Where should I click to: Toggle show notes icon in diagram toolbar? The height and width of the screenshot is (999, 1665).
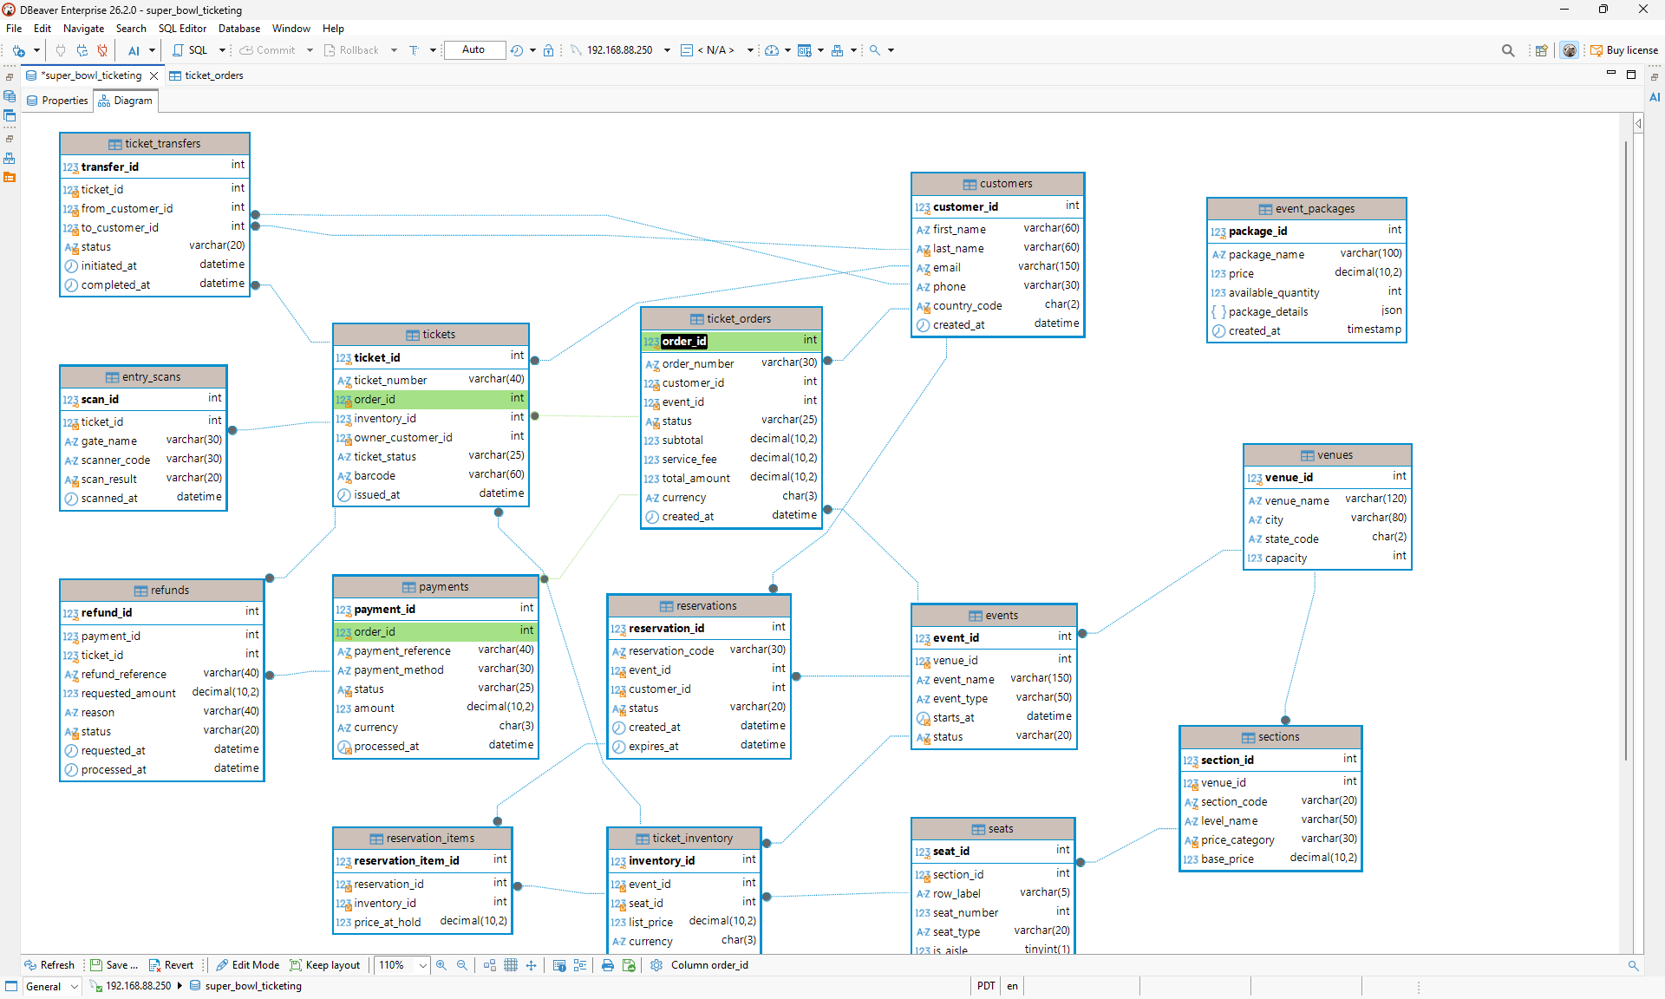pyautogui.click(x=559, y=965)
